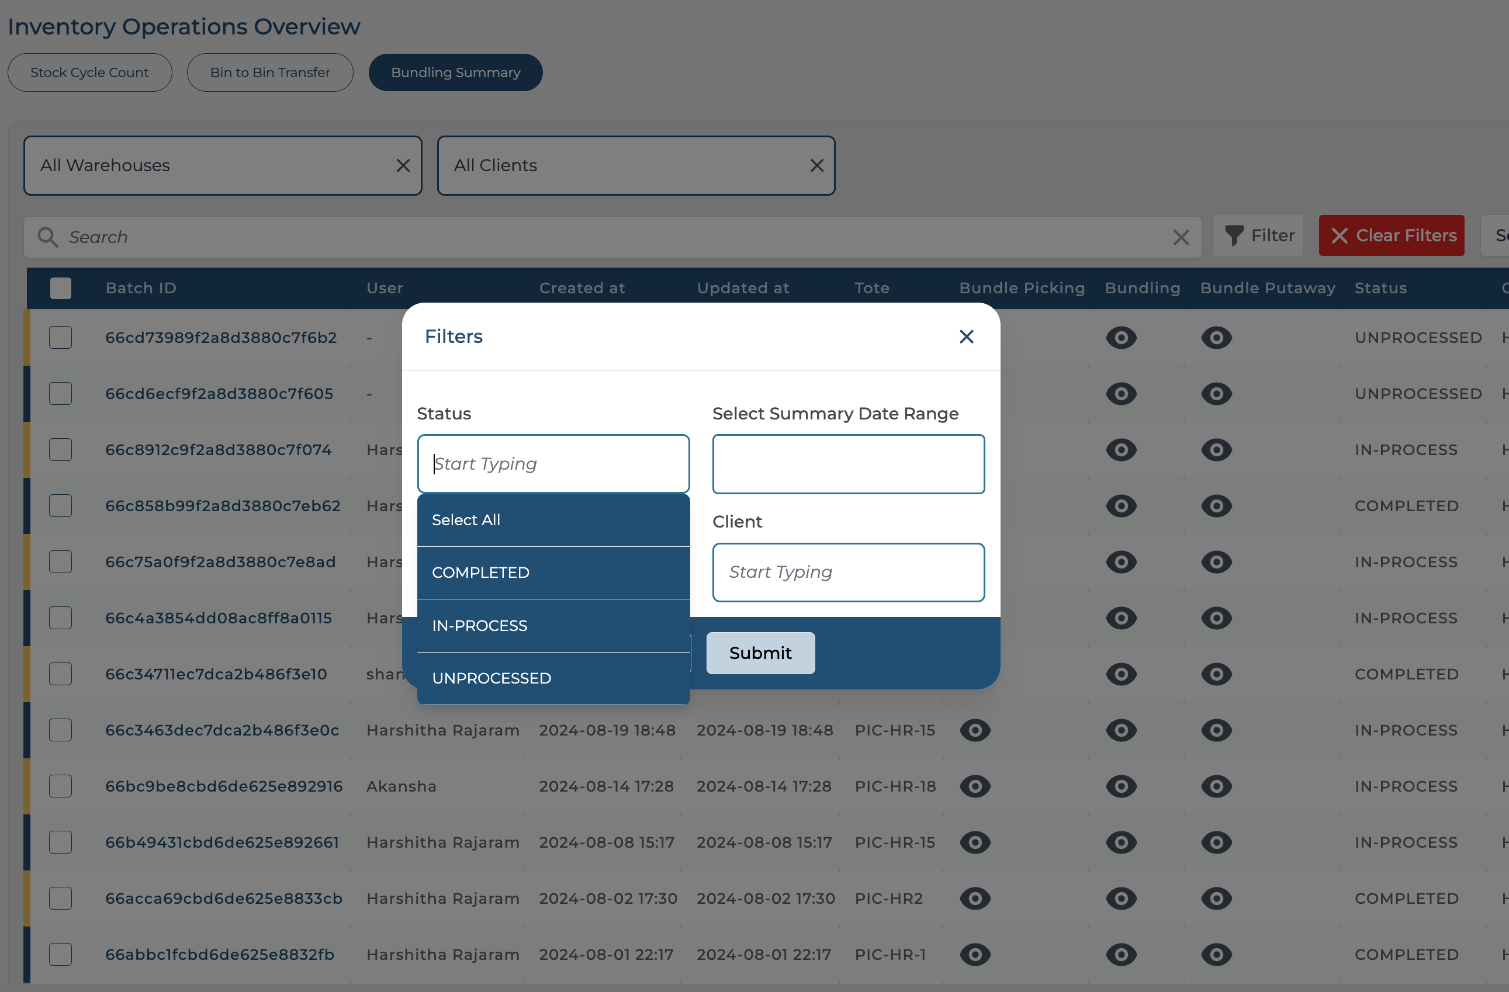Clear the search field with X icon
Image resolution: width=1509 pixels, height=992 pixels.
tap(1180, 238)
